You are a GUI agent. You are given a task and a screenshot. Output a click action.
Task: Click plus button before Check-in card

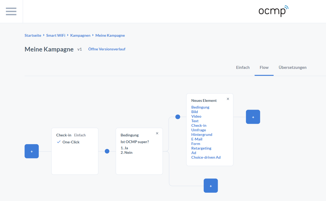32,151
